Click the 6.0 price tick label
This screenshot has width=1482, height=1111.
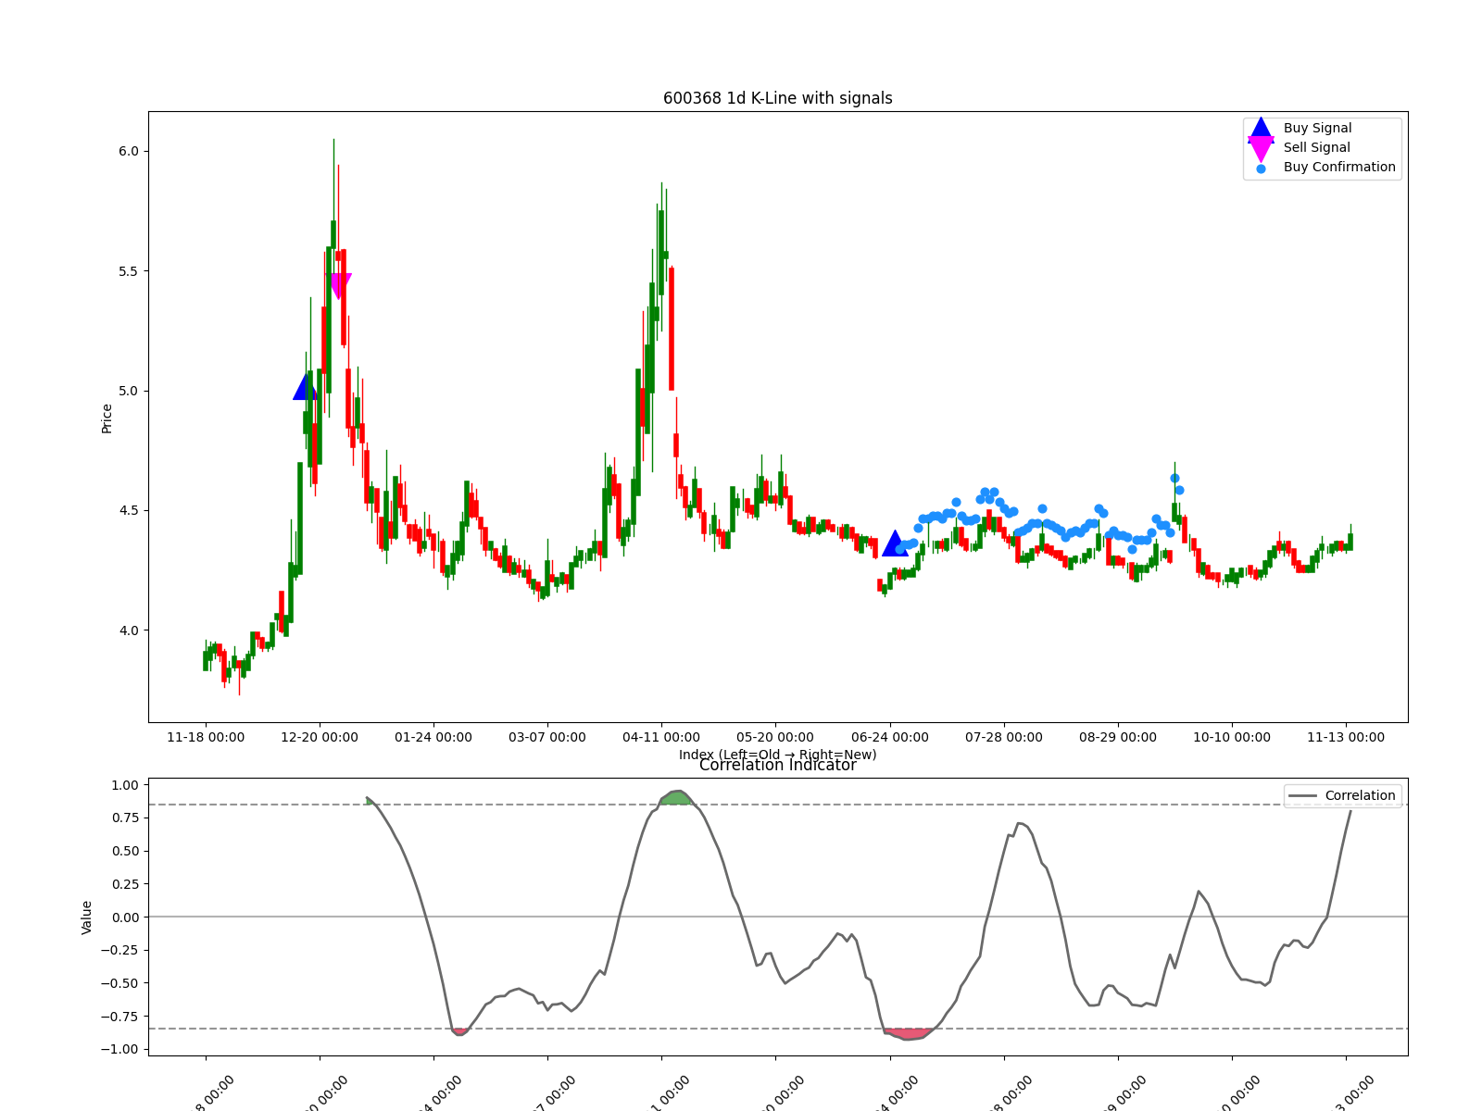pyautogui.click(x=127, y=151)
